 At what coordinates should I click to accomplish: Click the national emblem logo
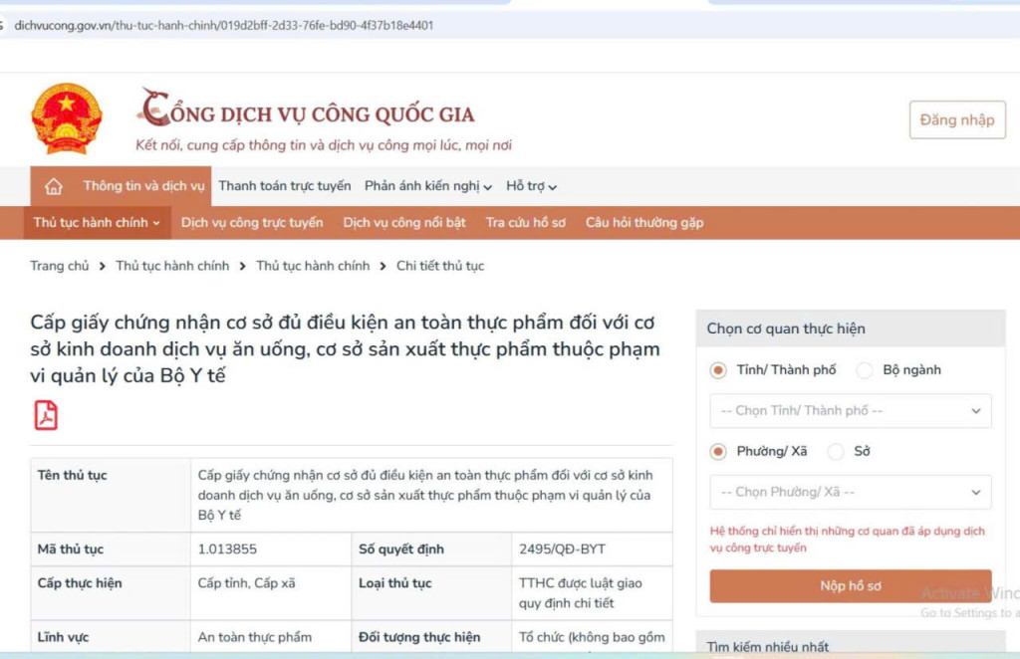click(x=67, y=118)
